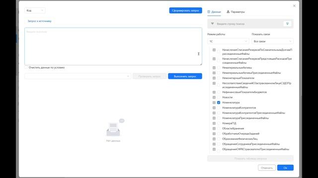This screenshot has height=178, width=318.
Task: Expand НачислениеСписаниеРезервовПоСомнительнымДолгам node
Action: tap(214, 50)
